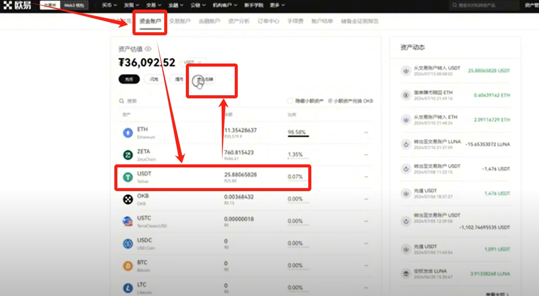The image size is (539, 296).
Task: Click the asset search field
Action: tap(151, 101)
